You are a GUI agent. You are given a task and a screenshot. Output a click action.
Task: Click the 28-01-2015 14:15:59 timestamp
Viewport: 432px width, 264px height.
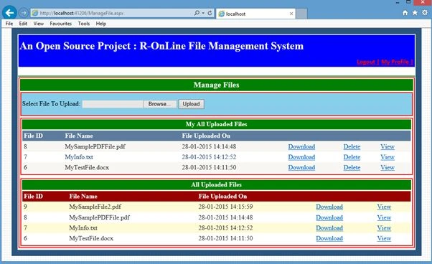click(x=225, y=207)
